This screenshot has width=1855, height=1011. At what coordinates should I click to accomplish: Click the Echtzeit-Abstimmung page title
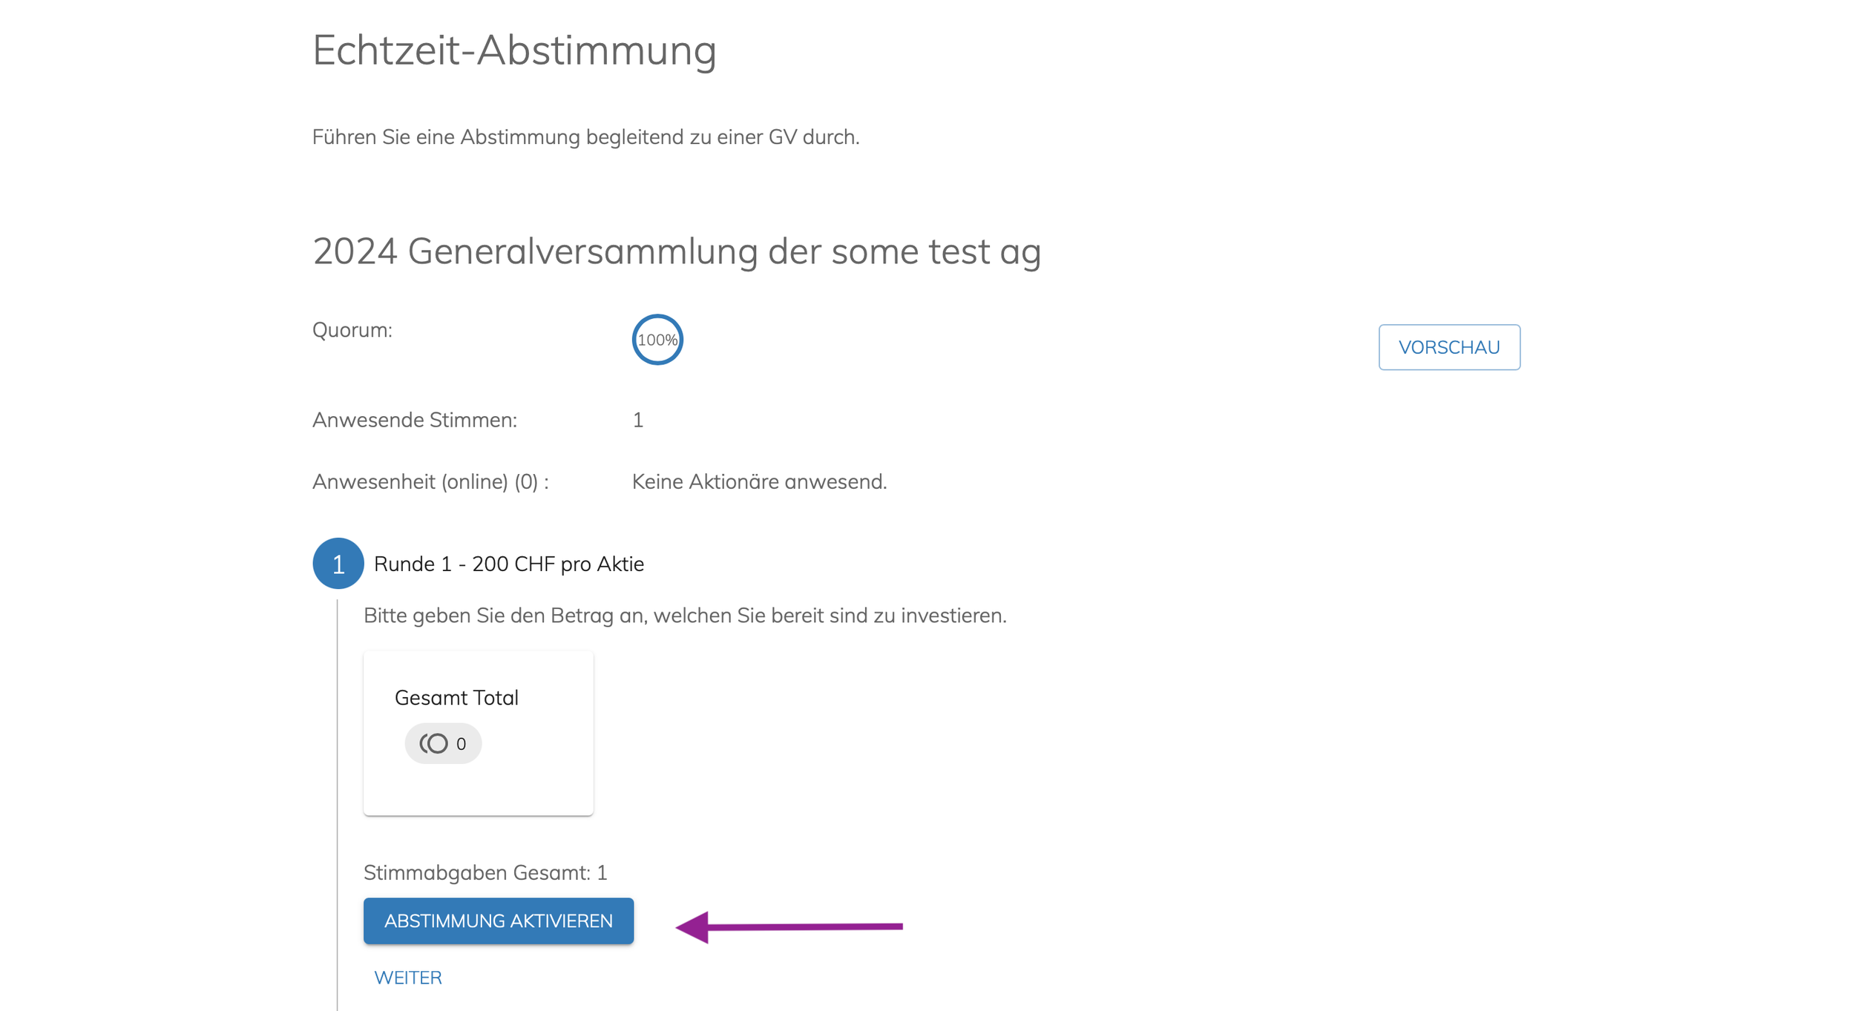[x=514, y=50]
